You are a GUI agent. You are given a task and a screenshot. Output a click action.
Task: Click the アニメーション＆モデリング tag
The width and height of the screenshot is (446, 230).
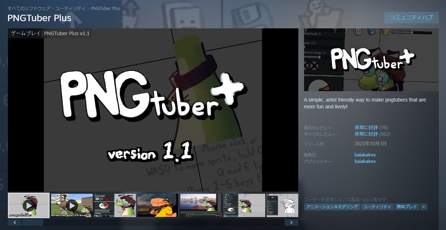coord(332,207)
